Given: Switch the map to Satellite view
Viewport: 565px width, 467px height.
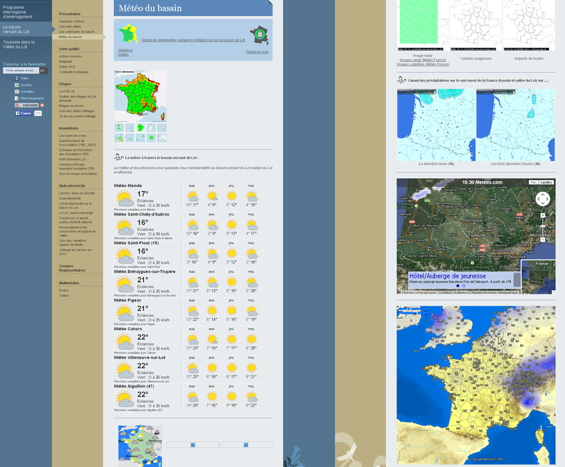Looking at the screenshot, I should pyautogui.click(x=546, y=182).
